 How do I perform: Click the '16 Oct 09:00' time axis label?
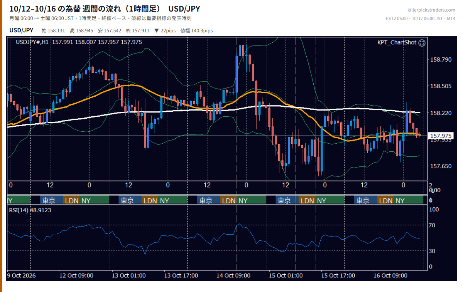pos(390,275)
